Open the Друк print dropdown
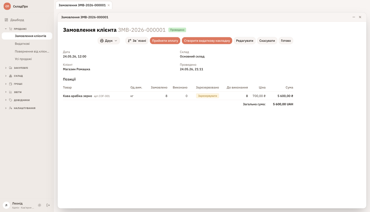Viewport: 370px width, 212px height. (x=109, y=41)
